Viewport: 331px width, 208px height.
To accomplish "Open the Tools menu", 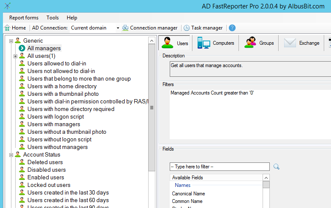I will [x=52, y=18].
